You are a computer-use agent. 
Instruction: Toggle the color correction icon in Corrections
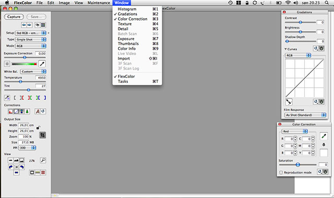21,111
